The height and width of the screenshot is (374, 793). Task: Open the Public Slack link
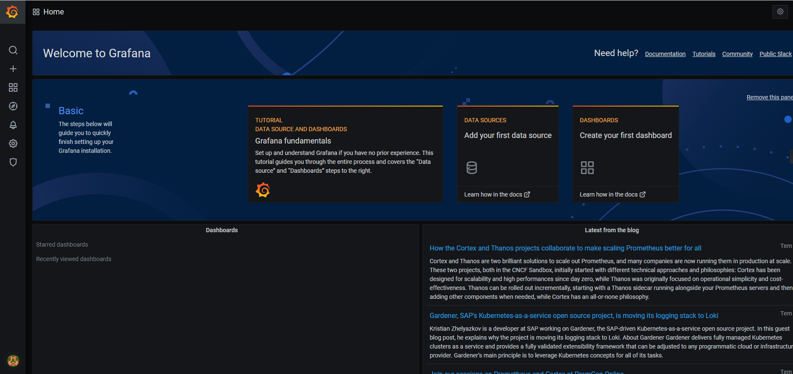coord(776,54)
